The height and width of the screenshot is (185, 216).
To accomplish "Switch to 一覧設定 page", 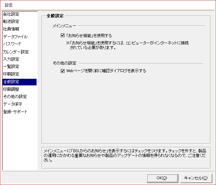I will pyautogui.click(x=11, y=67).
